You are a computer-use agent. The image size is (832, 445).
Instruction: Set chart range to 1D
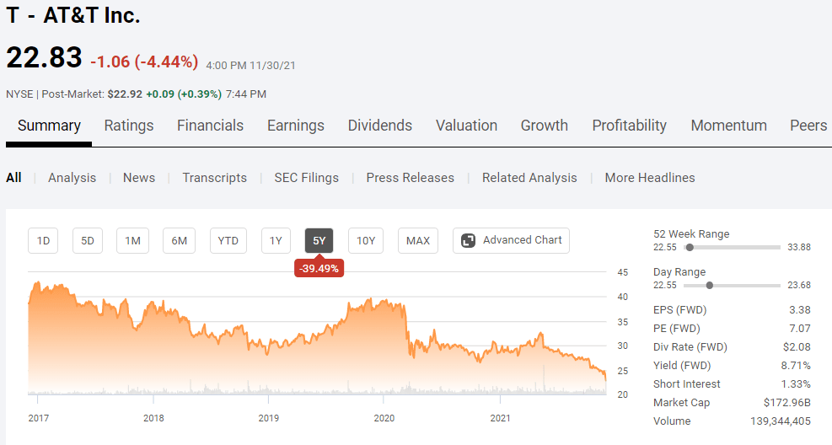43,241
